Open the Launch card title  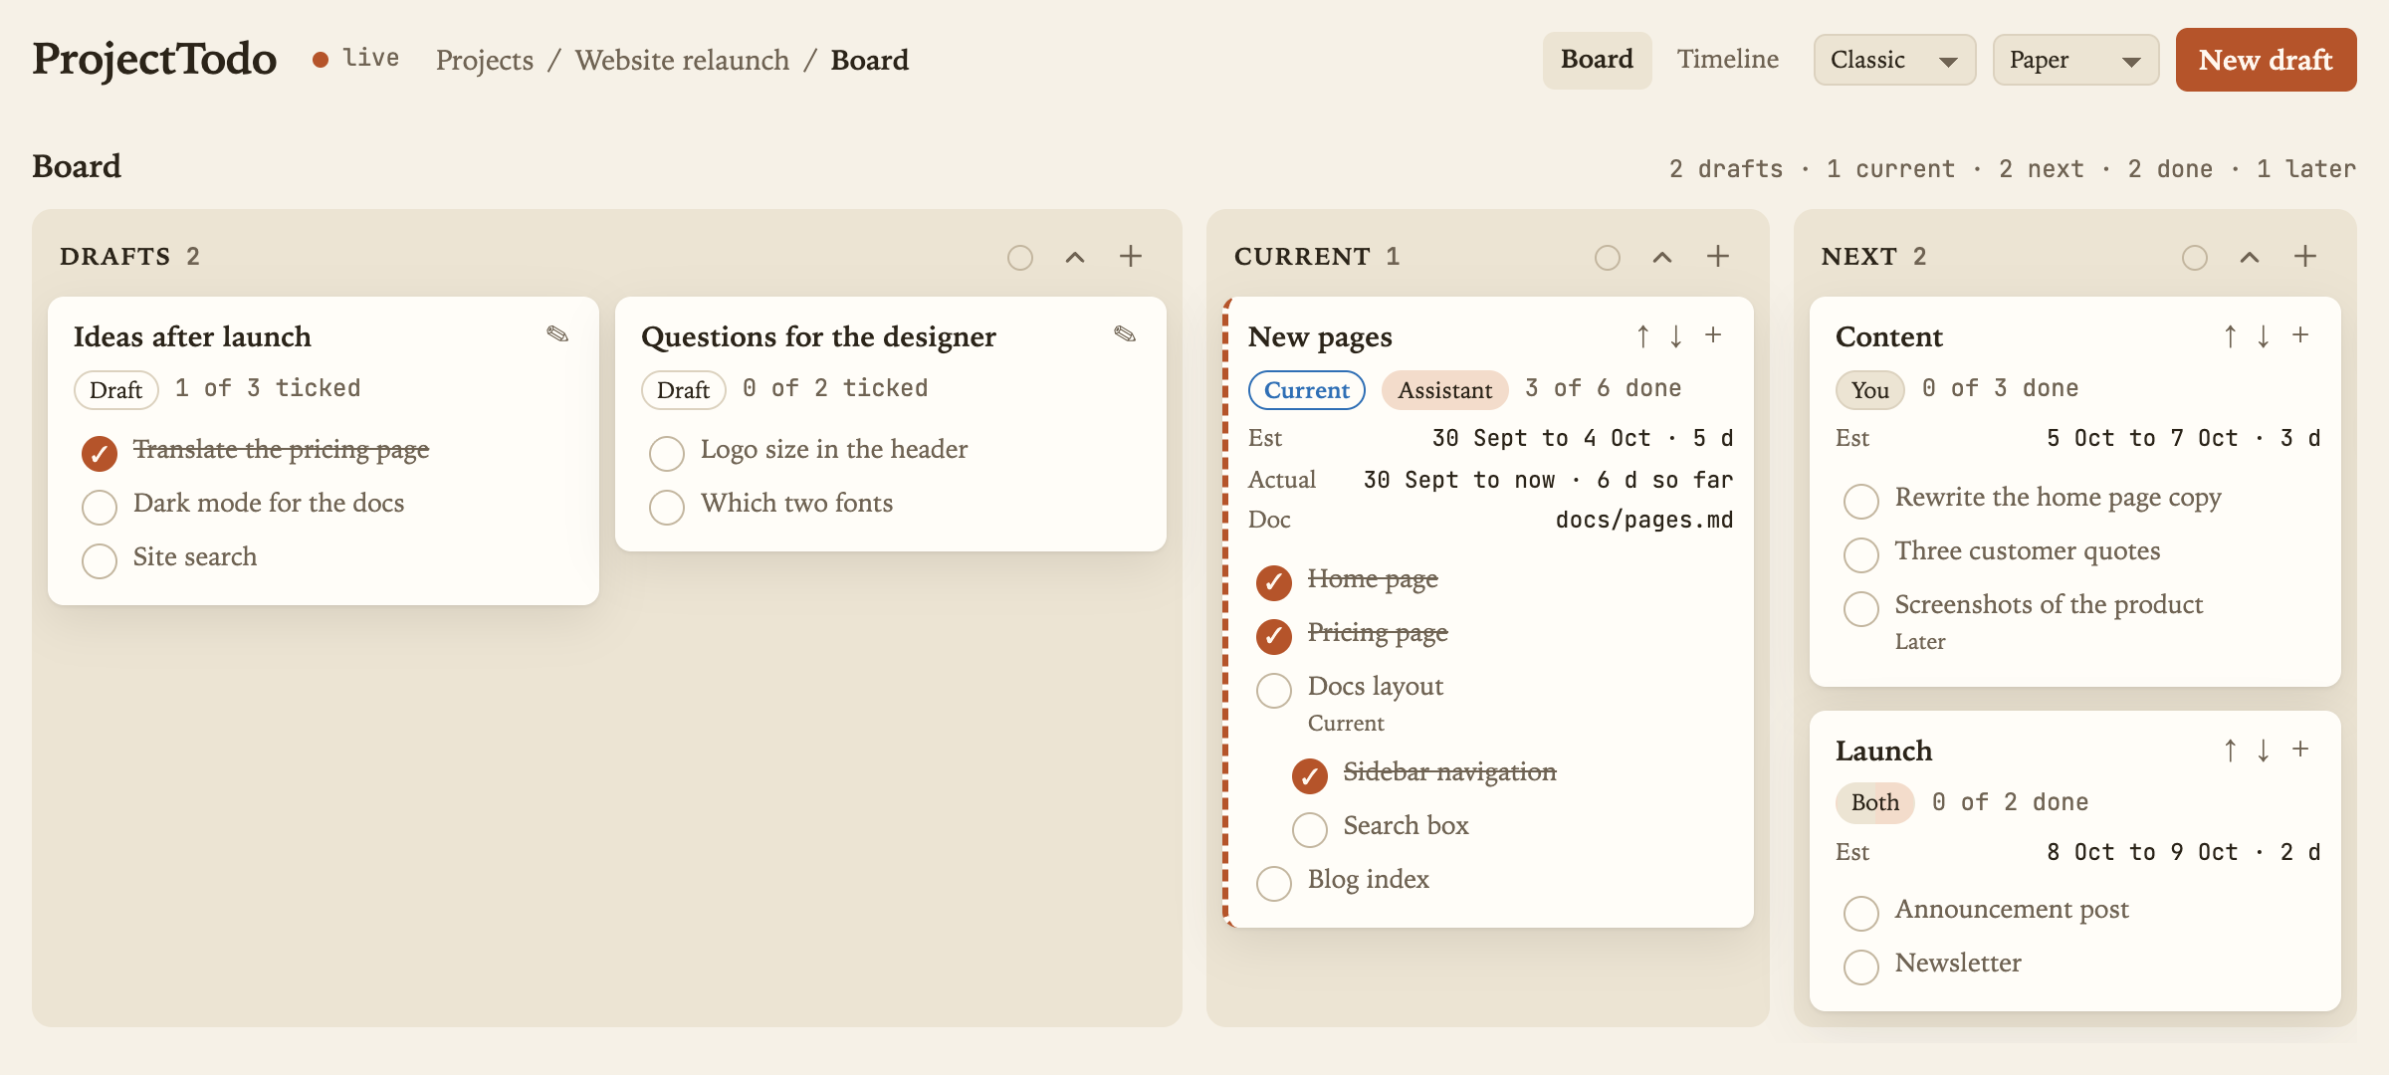(x=1883, y=751)
